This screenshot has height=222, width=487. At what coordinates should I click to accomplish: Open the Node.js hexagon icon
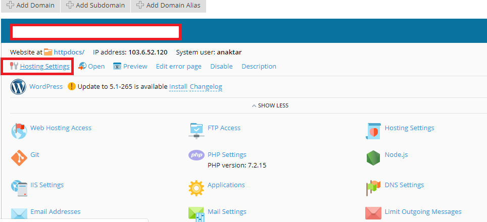[373, 158]
